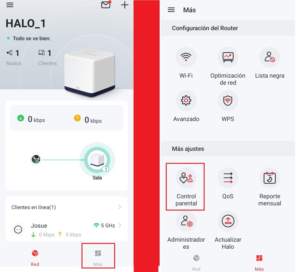This screenshot has height=272, width=296.
Task: Open hamburger menu beside Más title
Action: pyautogui.click(x=171, y=10)
